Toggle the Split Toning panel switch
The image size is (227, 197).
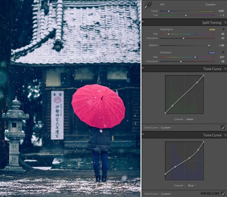(x=143, y=22)
